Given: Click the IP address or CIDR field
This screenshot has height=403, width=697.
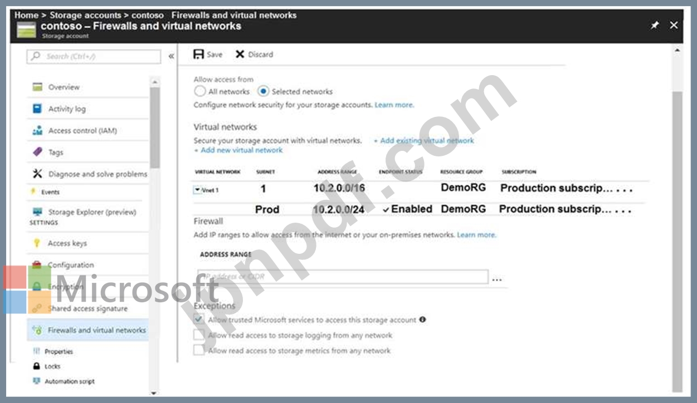Looking at the screenshot, I should 343,277.
